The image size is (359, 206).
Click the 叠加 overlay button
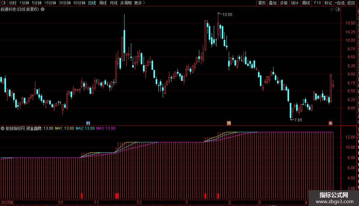click(x=273, y=3)
